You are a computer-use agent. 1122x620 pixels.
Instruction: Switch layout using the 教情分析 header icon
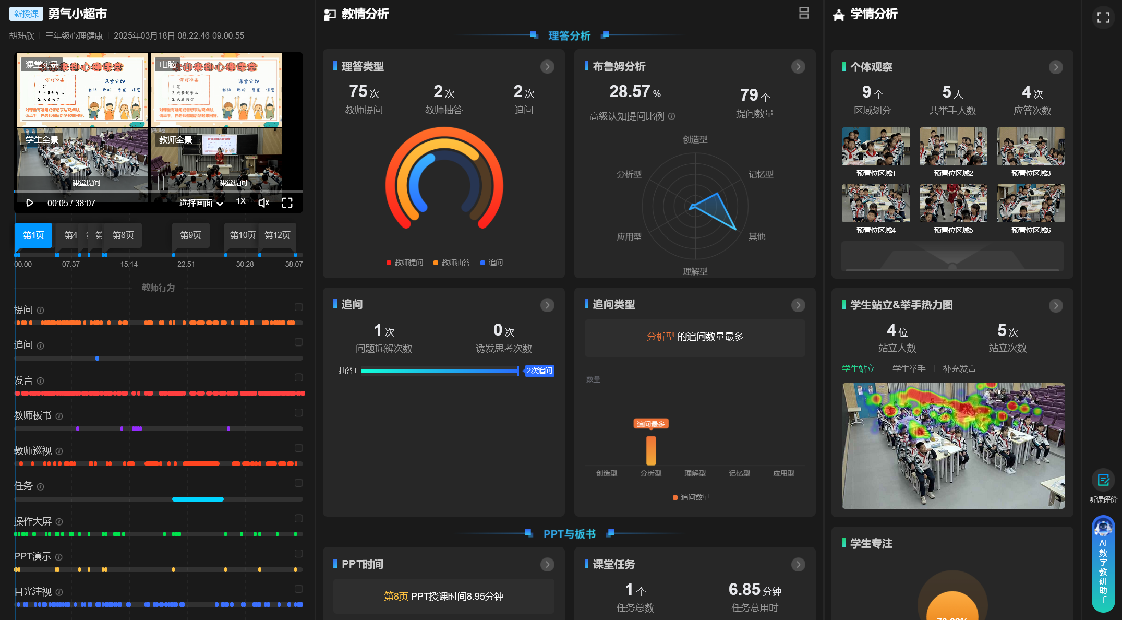tap(804, 13)
